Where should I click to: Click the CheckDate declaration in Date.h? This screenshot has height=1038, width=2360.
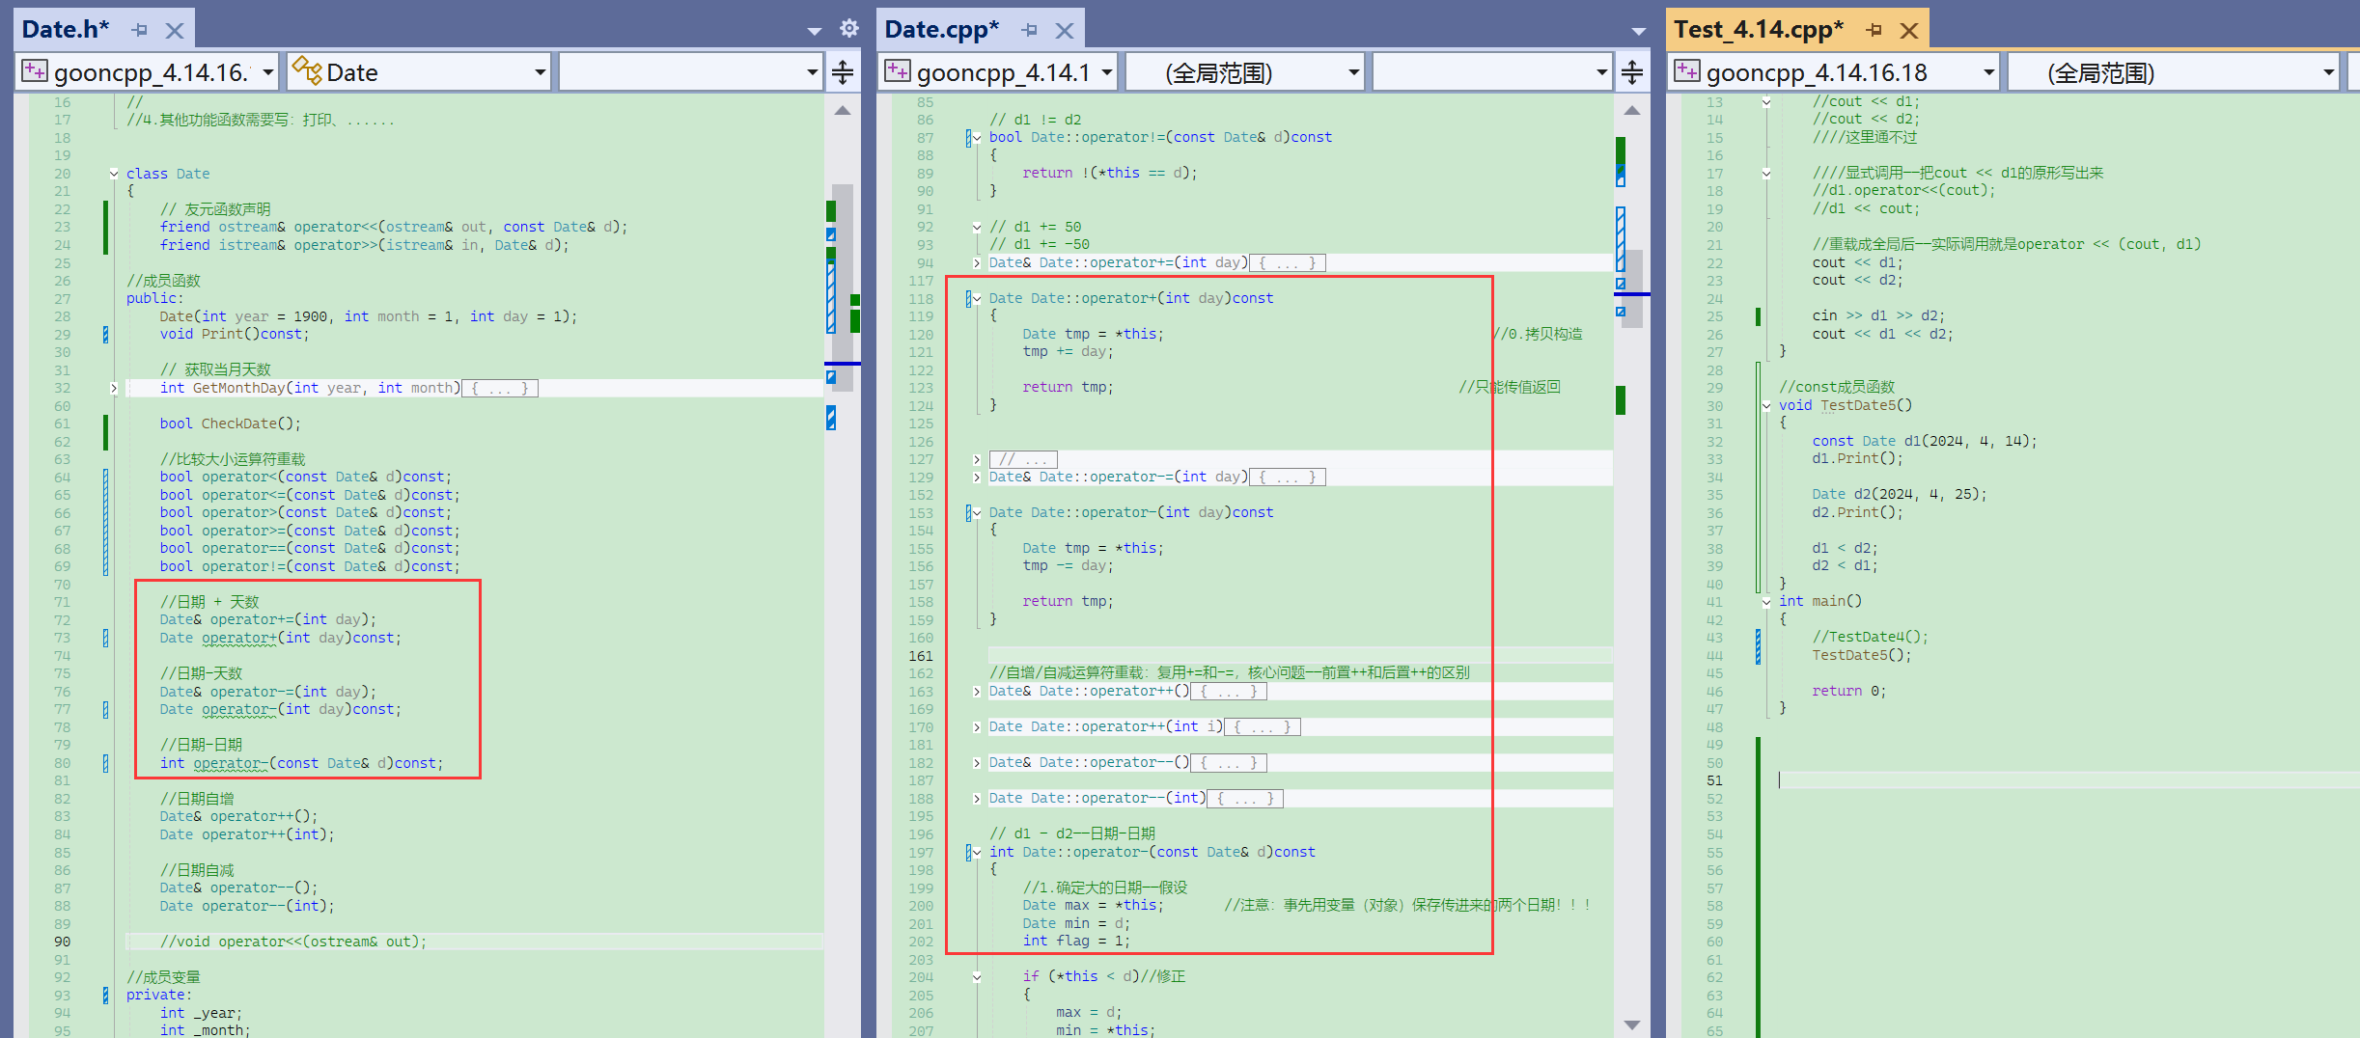pyautogui.click(x=230, y=423)
